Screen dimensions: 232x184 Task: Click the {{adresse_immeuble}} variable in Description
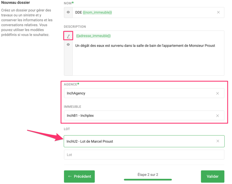tap(93, 36)
